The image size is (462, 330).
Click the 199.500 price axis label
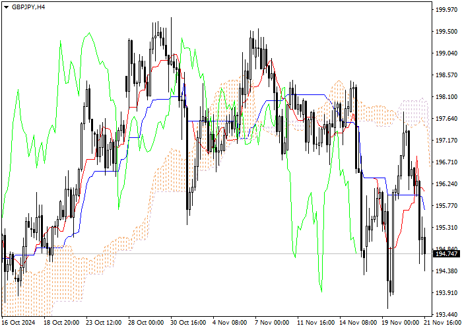coord(446,32)
